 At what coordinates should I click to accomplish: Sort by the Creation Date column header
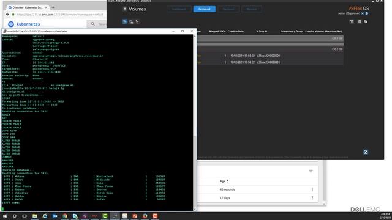235,31
